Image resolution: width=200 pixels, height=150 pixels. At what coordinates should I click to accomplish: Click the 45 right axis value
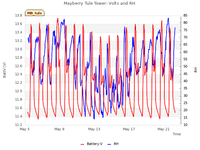pos(185,74)
